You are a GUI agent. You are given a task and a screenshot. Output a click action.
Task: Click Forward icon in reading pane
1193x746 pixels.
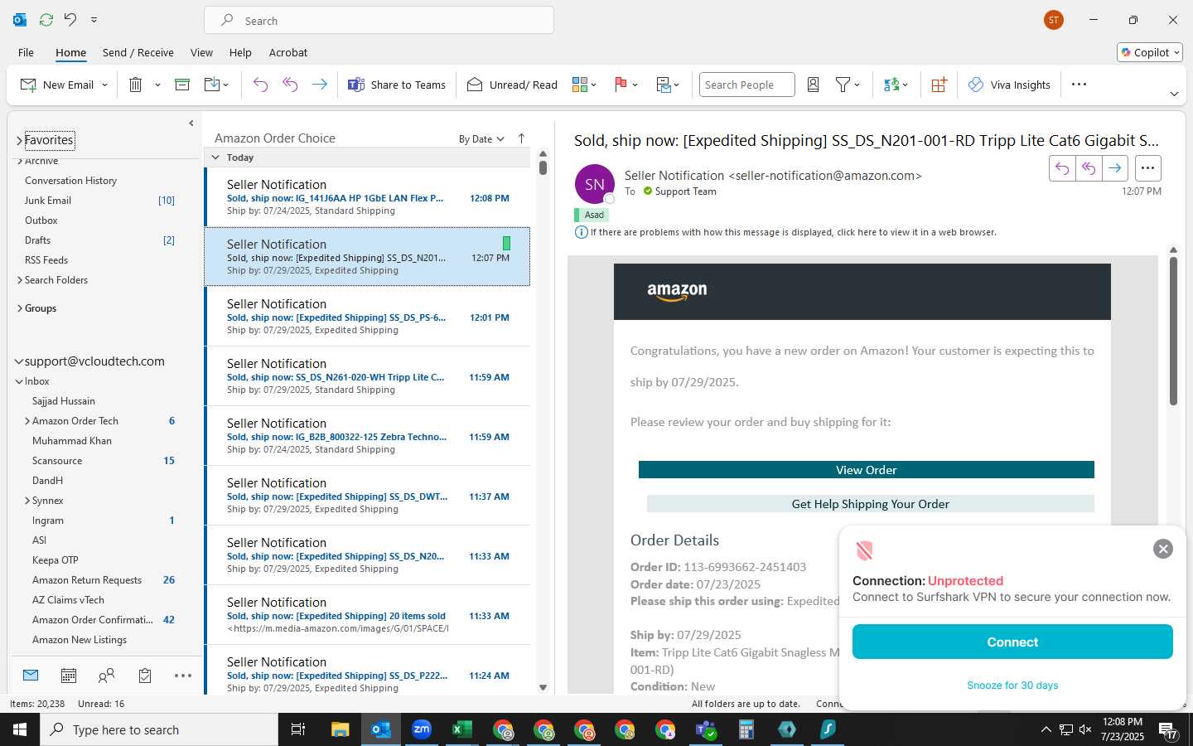1115,168
